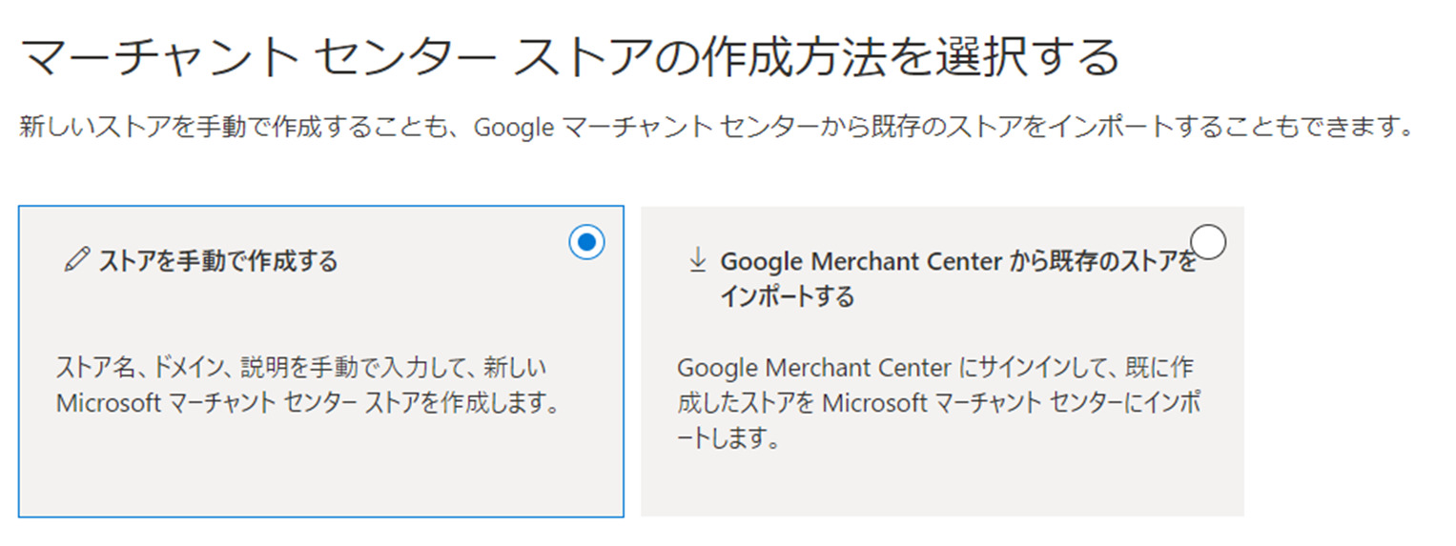Click the ストアを手動で作成する card title

point(218,261)
